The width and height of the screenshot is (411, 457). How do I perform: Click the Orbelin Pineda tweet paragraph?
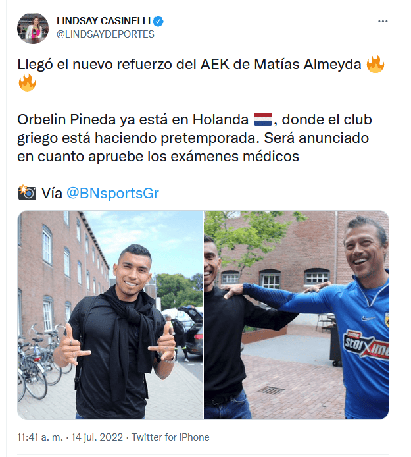(195, 138)
